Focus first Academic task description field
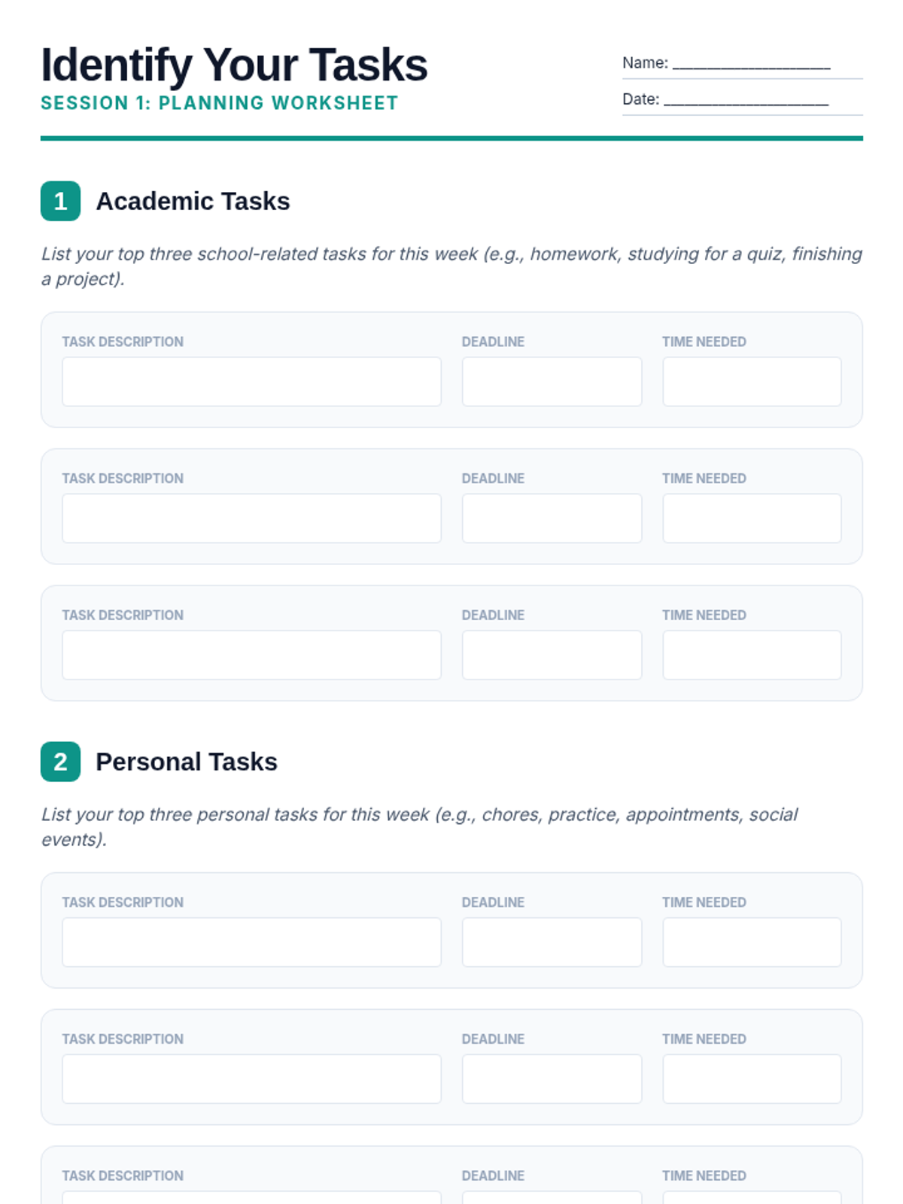Screen dimensions: 903x1204 click(x=251, y=382)
